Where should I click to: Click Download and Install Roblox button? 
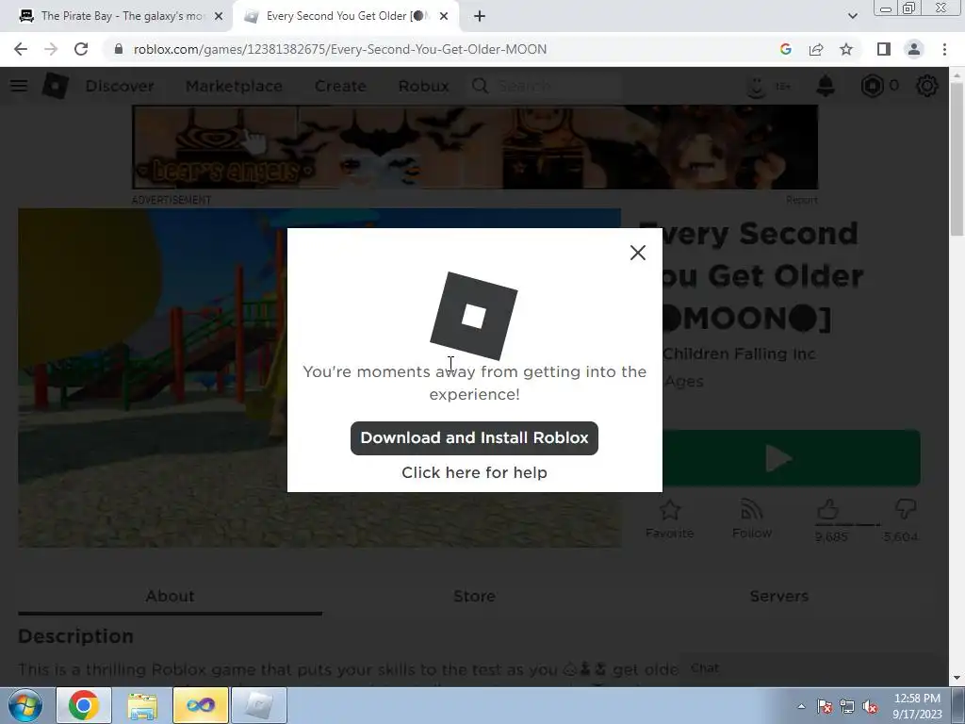pos(474,438)
